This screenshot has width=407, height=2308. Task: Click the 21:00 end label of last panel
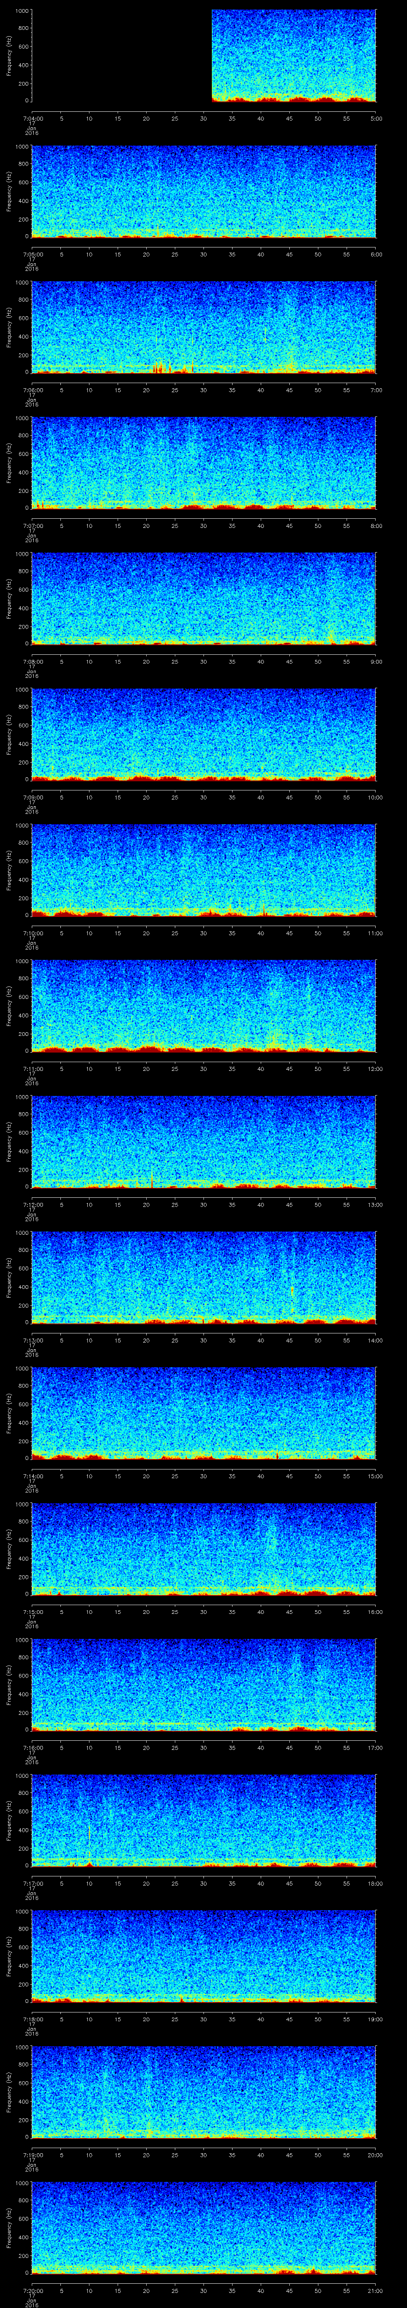(x=376, y=2291)
